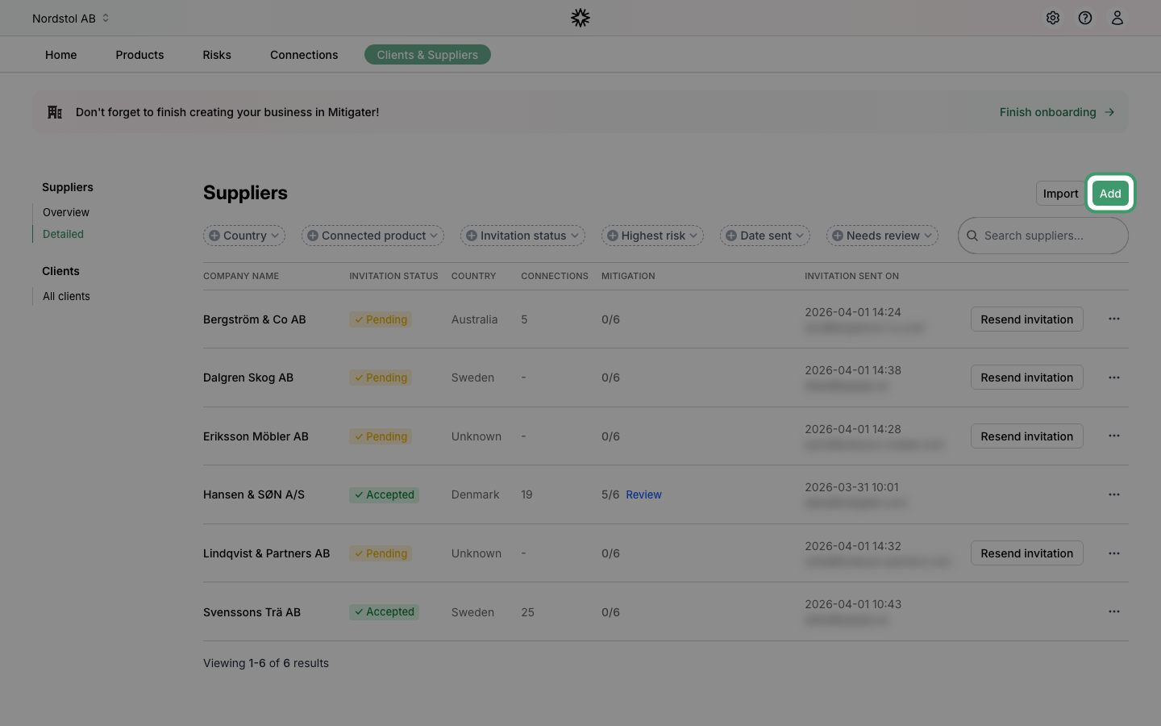Open more options for Eriksson Möbler AB

point(1114,436)
